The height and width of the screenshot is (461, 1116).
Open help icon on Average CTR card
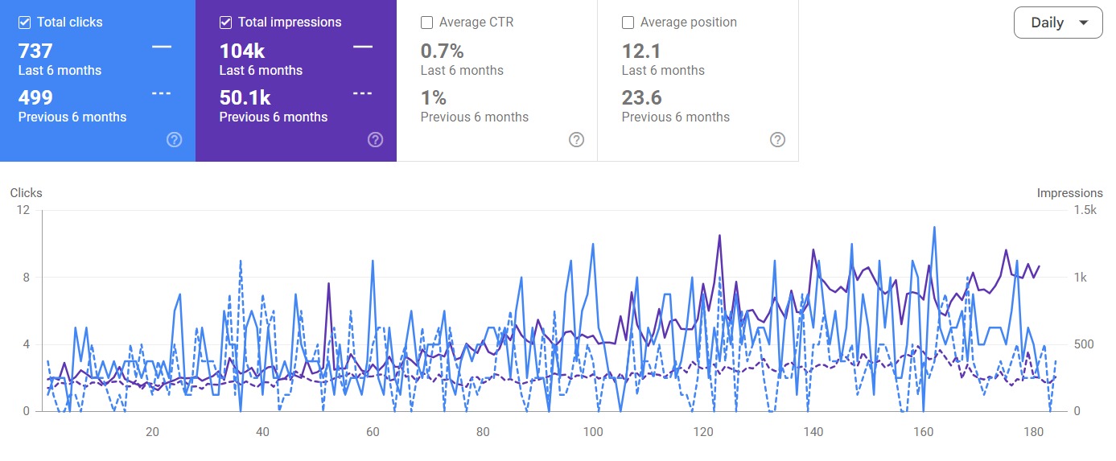click(x=577, y=140)
